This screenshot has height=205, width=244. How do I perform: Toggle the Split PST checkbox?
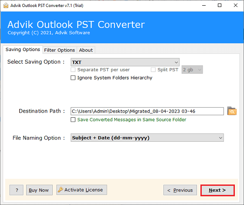(x=153, y=70)
